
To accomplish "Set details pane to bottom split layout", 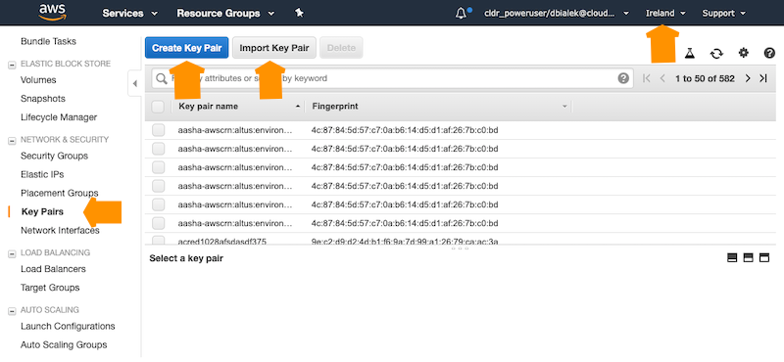I will point(732,258).
